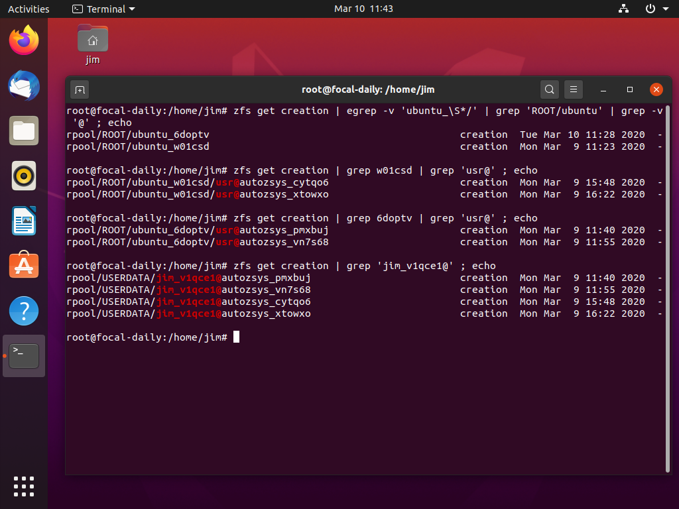
Task: Open the Terminal application menu
Action: [103, 9]
